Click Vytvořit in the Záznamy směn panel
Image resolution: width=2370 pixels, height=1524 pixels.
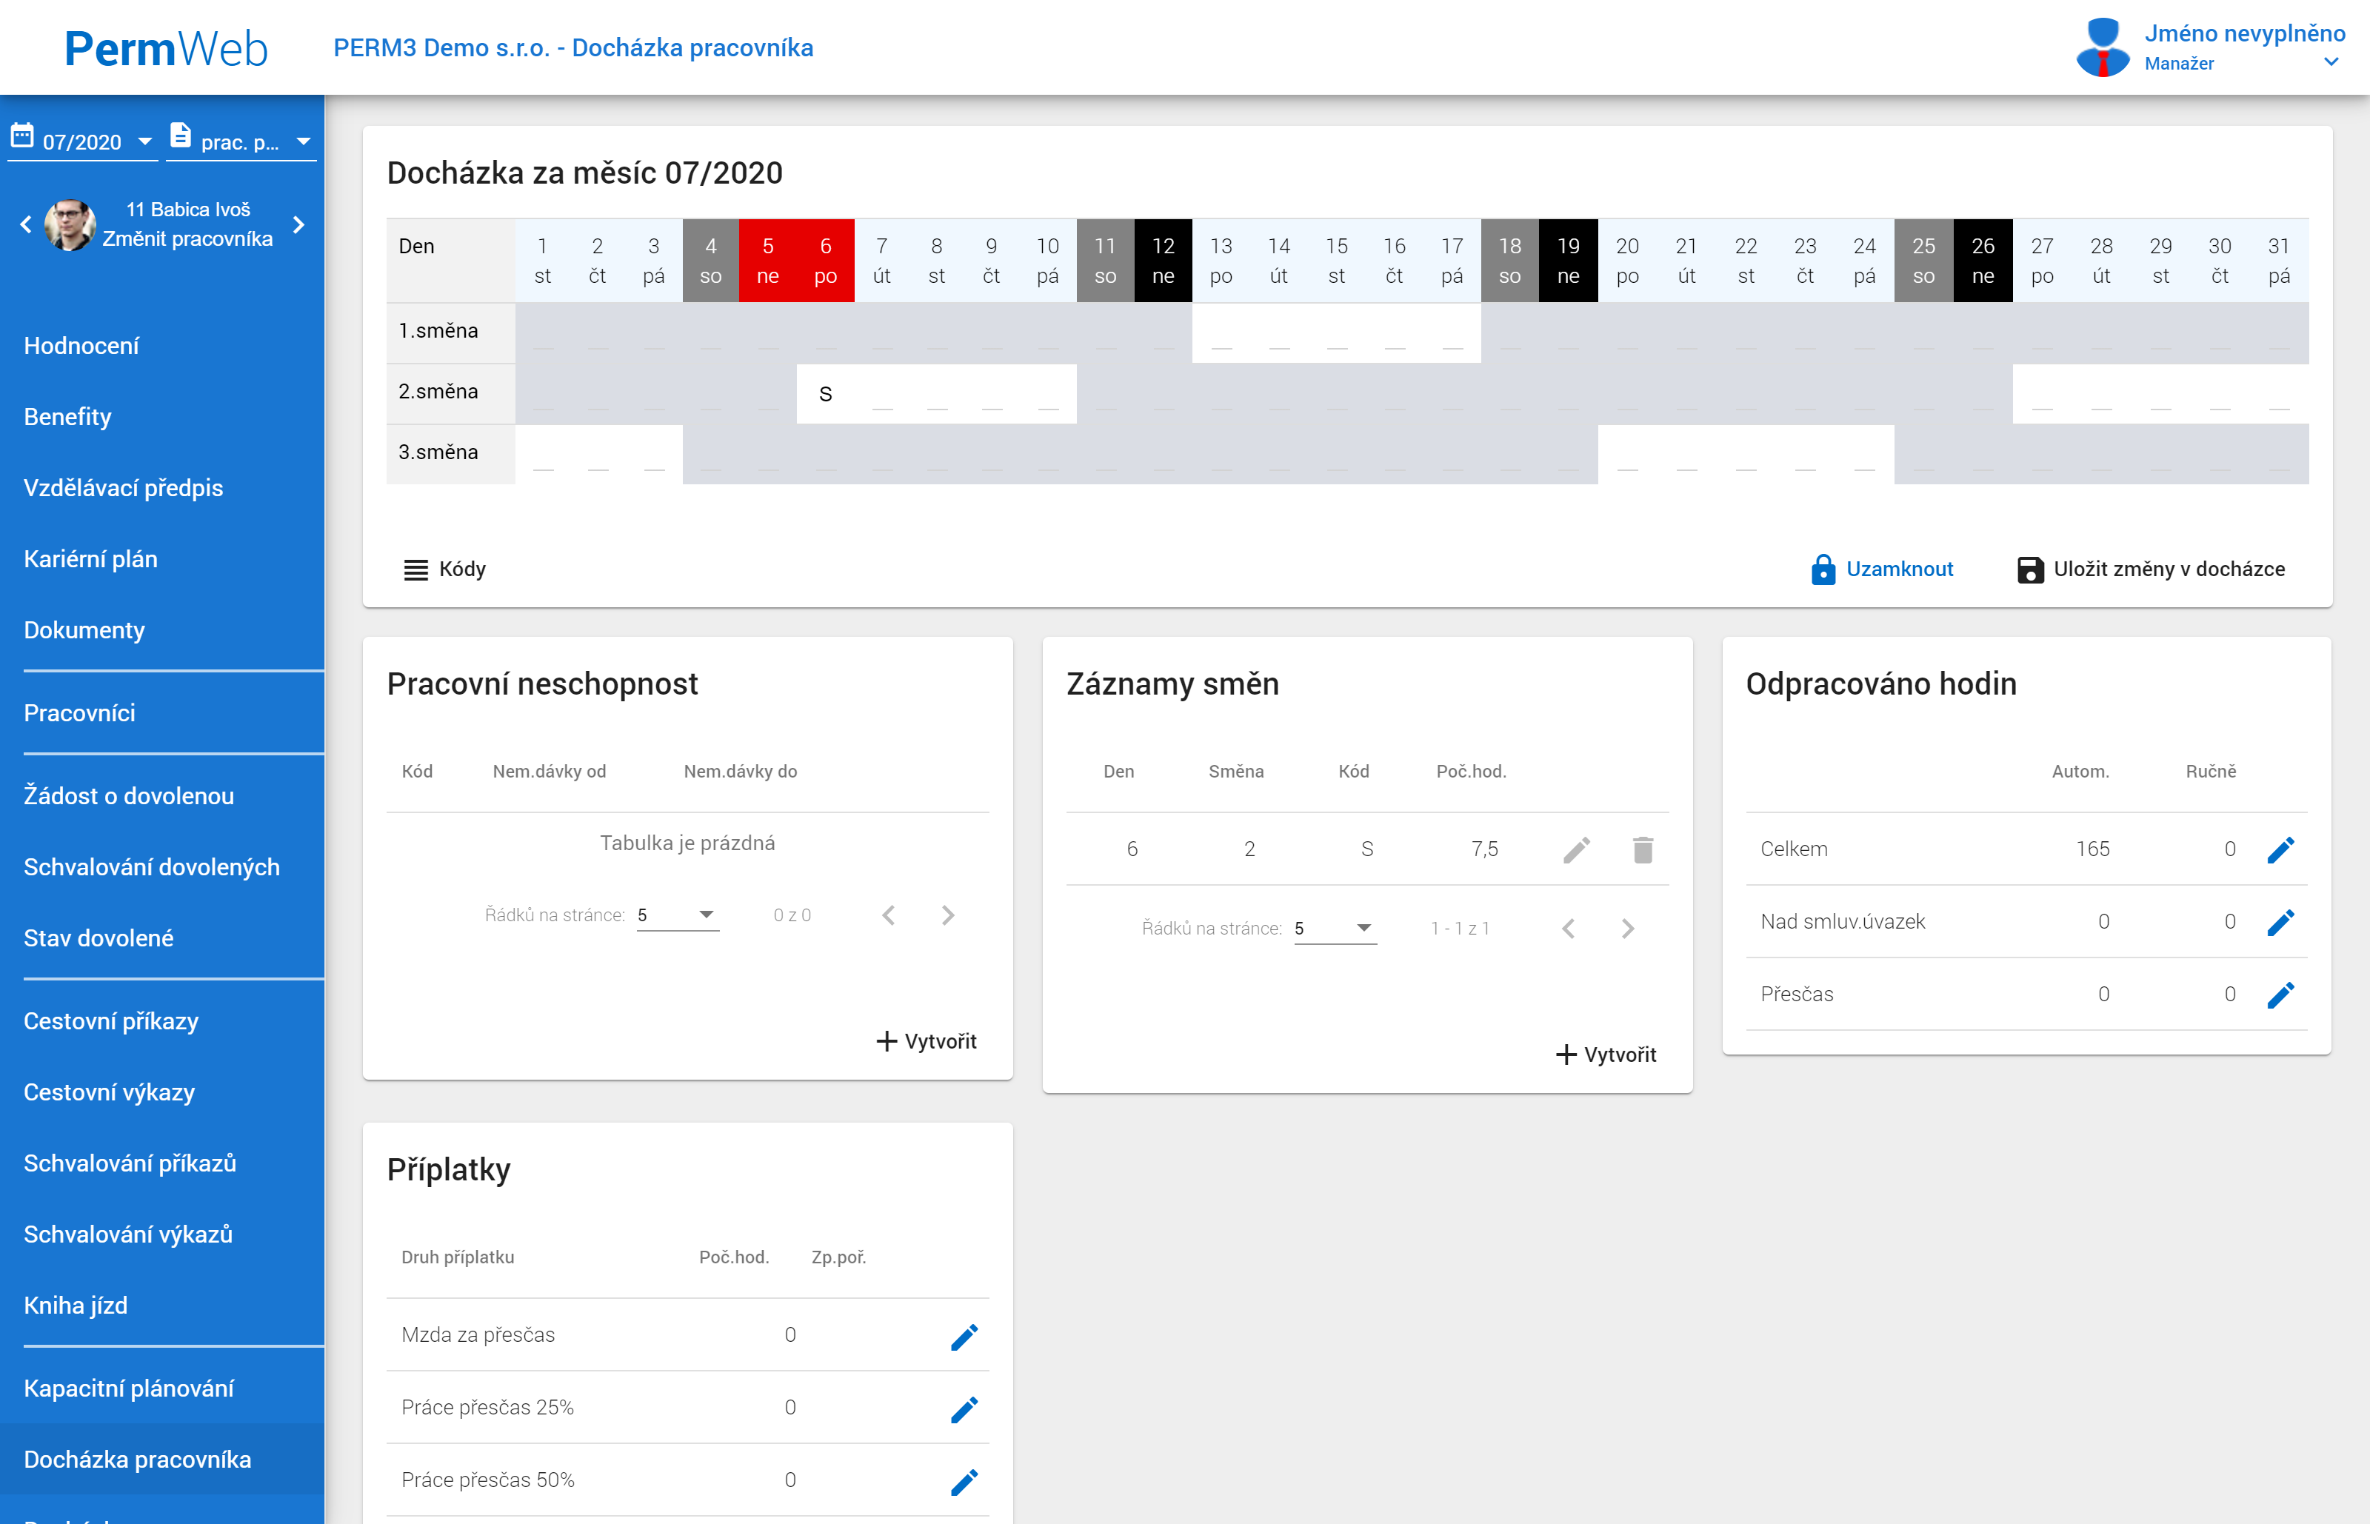click(x=1606, y=1054)
